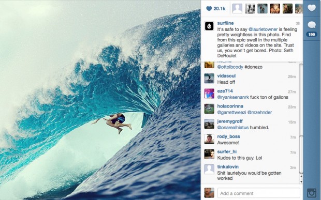The image size is (321, 200).
Task: Click the Add a comment field
Action: point(259,193)
